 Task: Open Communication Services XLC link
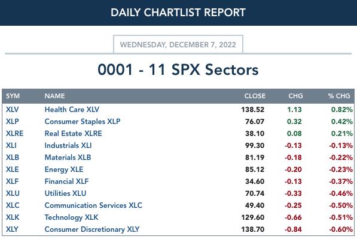pyautogui.click(x=93, y=205)
